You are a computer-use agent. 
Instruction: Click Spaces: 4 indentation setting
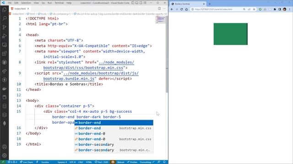62,162
